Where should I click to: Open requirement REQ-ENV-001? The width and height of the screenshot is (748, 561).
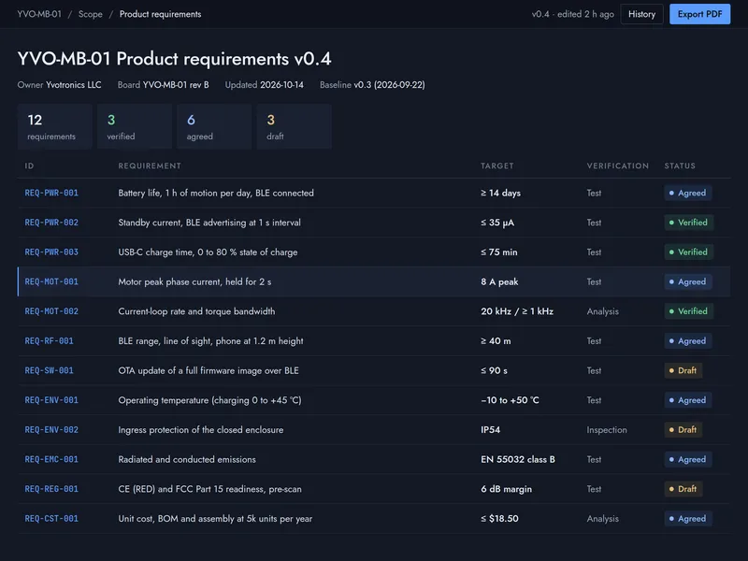(x=51, y=400)
